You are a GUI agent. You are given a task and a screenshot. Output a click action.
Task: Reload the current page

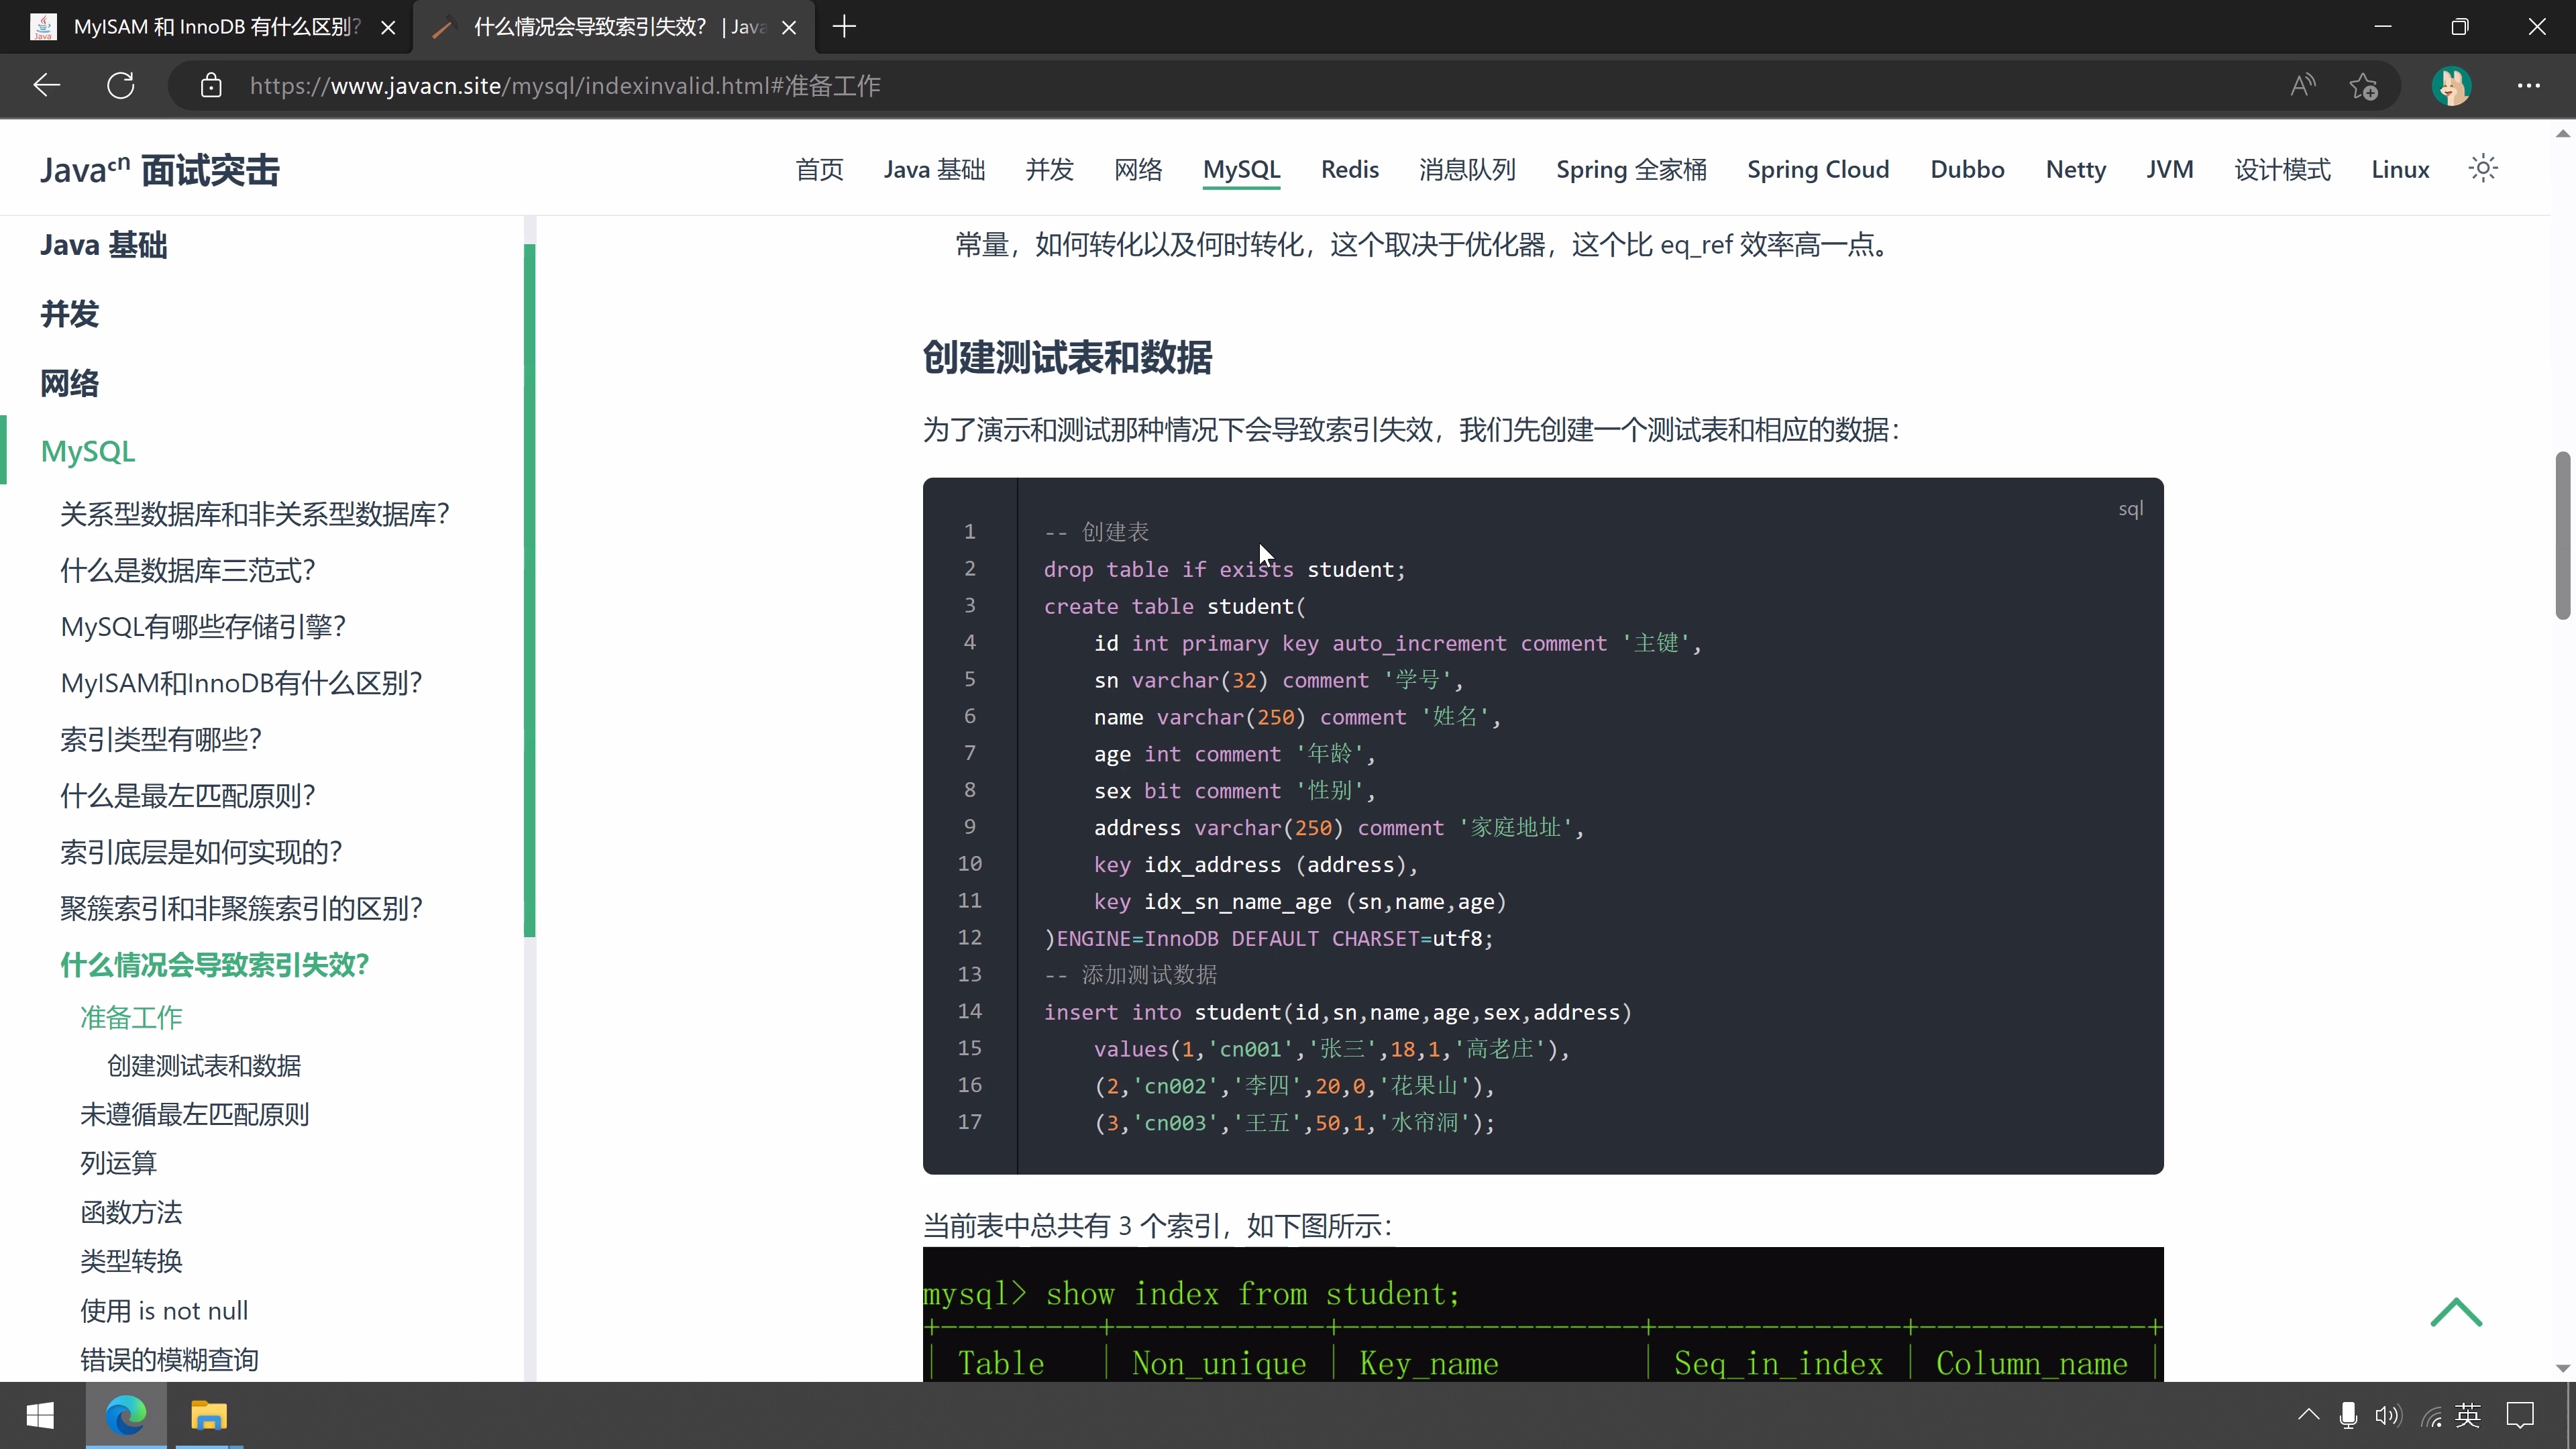tap(120, 85)
